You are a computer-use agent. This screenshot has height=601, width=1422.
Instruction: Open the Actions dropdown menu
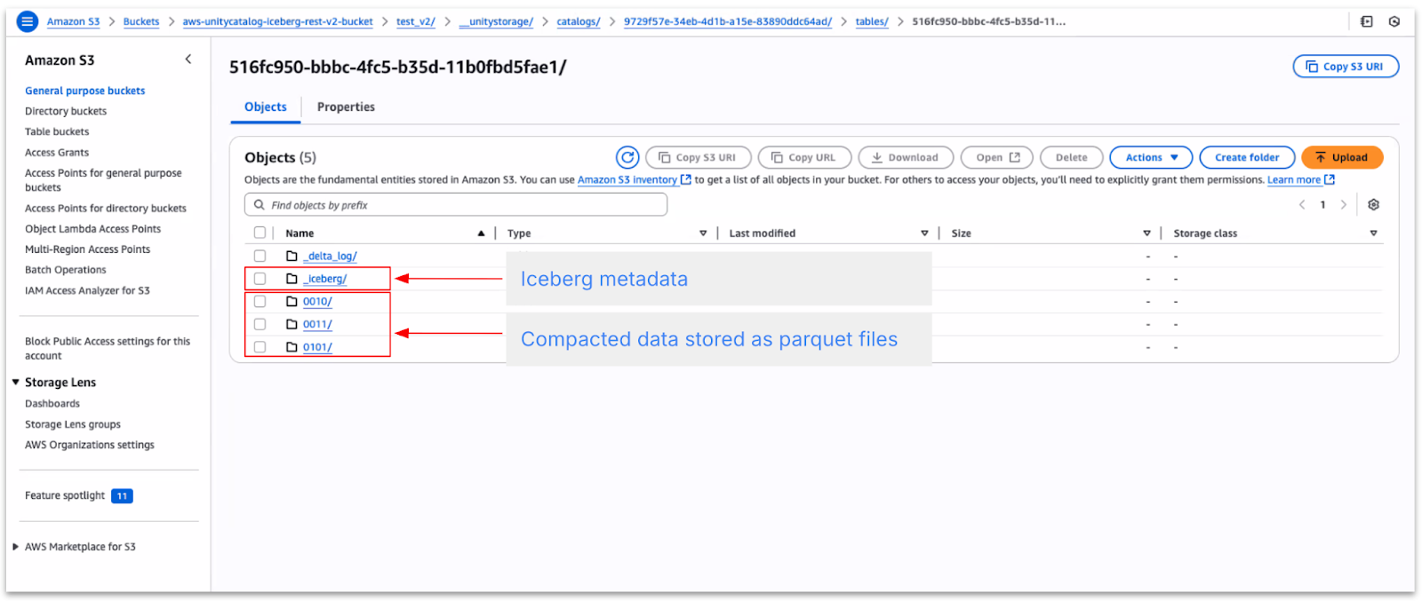coord(1151,157)
